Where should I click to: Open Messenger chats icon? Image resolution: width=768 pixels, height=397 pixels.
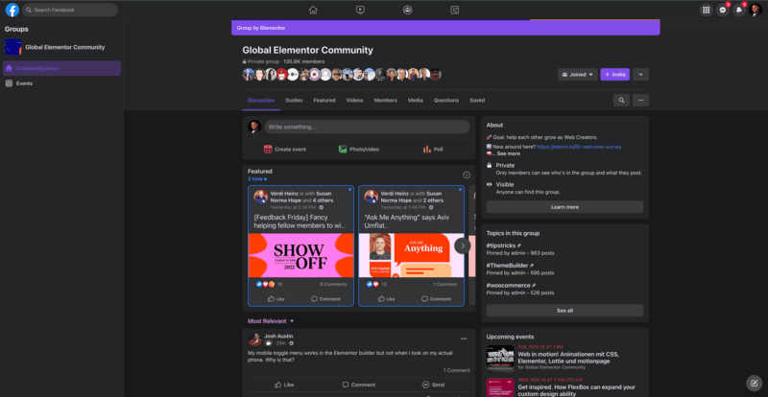(723, 10)
